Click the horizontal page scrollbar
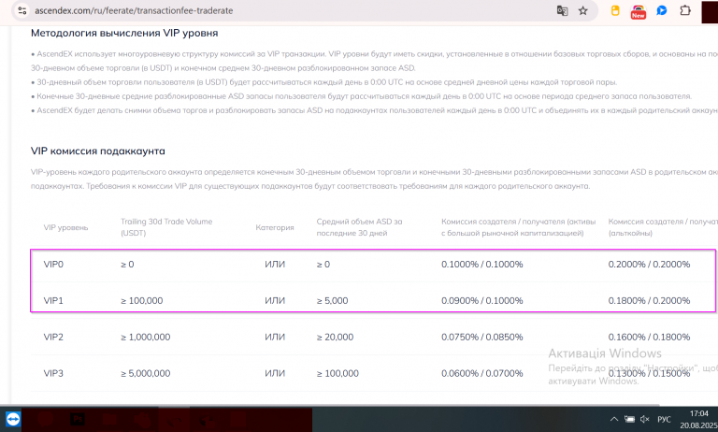The image size is (718, 432). pos(330,406)
